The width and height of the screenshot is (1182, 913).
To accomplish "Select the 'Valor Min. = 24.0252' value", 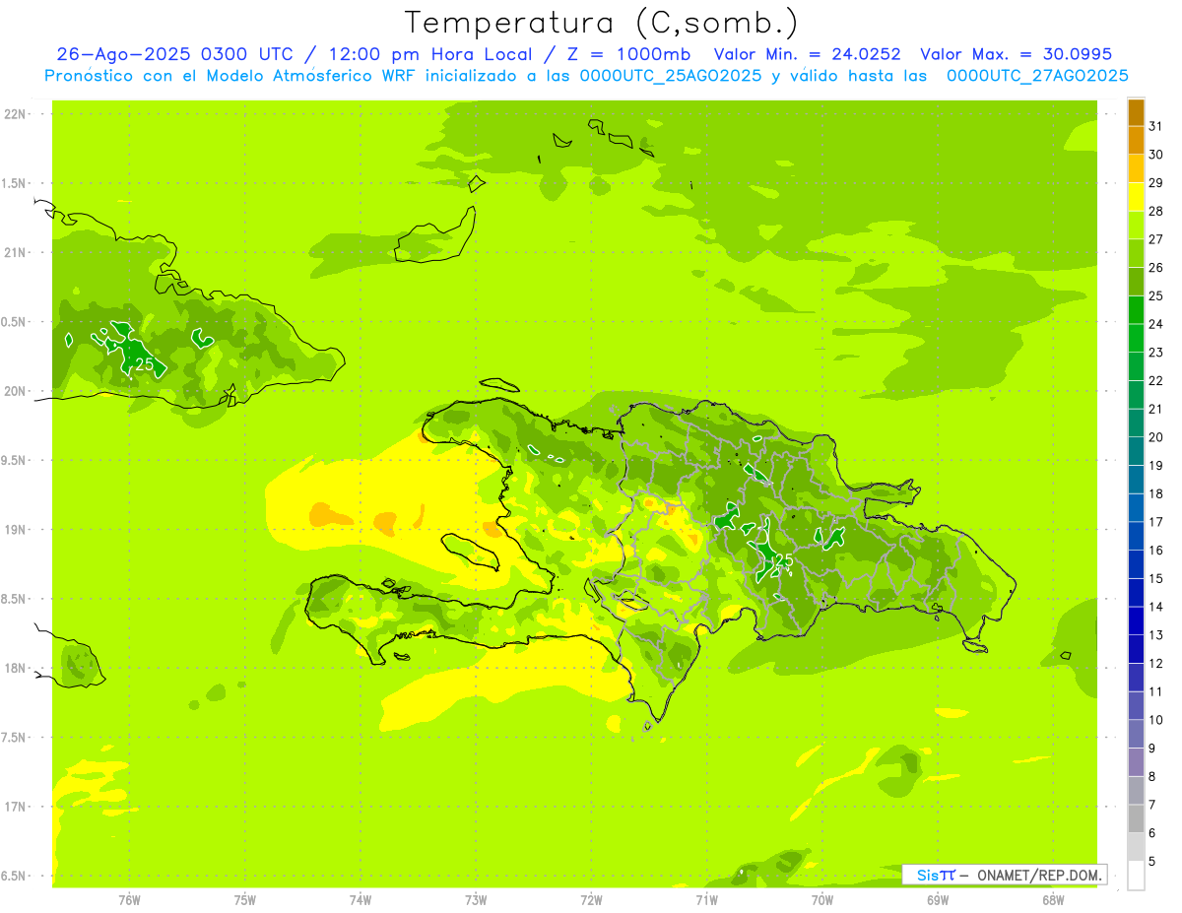I will [807, 54].
